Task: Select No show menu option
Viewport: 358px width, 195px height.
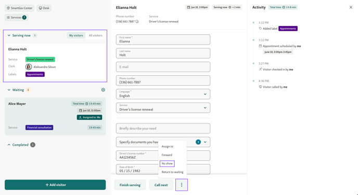Action: (x=167, y=163)
